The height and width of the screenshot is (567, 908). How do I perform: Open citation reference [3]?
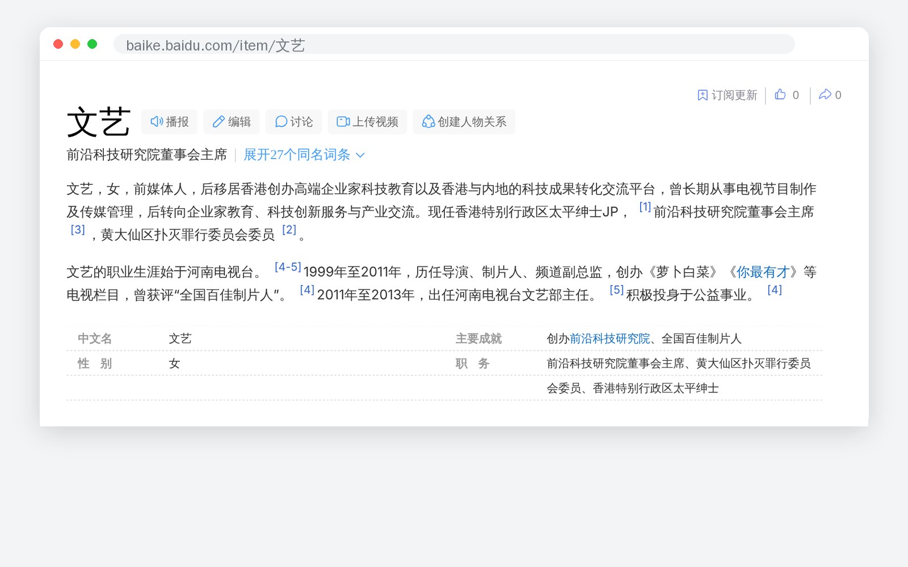pyautogui.click(x=78, y=230)
